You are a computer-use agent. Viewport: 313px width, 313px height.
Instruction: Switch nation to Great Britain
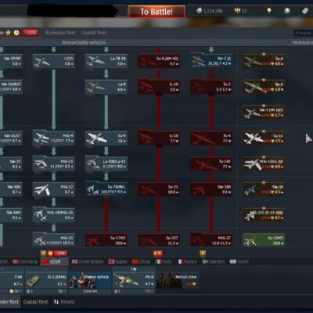tap(88, 261)
